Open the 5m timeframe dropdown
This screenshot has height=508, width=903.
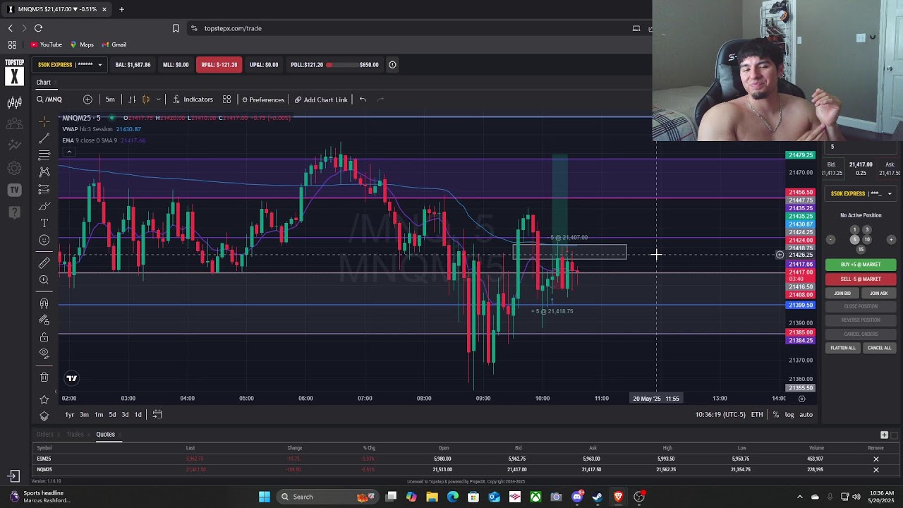point(110,99)
